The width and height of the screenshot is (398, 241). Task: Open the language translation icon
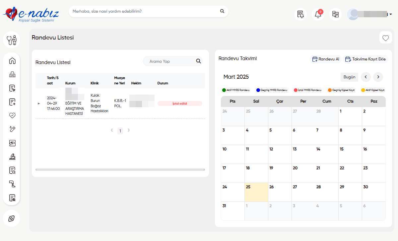pyautogui.click(x=335, y=14)
